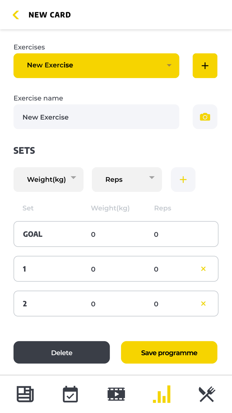Click the reps value in set 1

click(156, 269)
